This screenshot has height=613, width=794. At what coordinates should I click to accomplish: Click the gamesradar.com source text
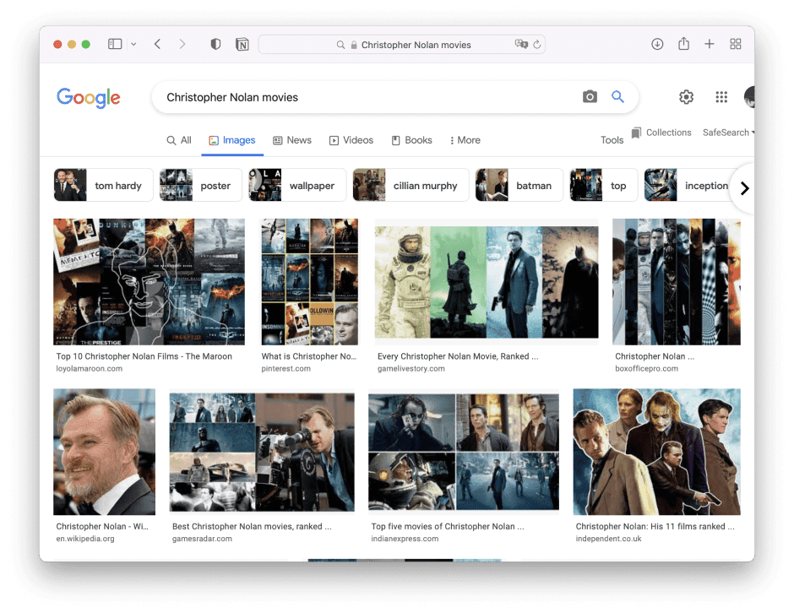202,539
